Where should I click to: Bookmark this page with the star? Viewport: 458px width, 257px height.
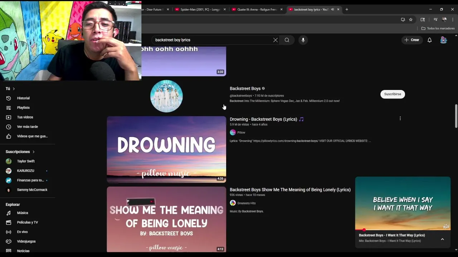click(x=411, y=20)
